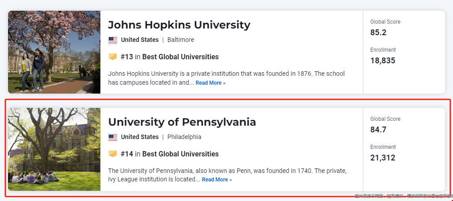The height and width of the screenshot is (201, 453).
Task: Click the US flag icon for Johns Hopkins
Action: click(x=113, y=40)
